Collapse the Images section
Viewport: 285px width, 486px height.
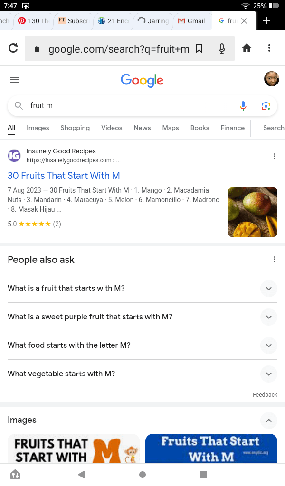pos(269,420)
